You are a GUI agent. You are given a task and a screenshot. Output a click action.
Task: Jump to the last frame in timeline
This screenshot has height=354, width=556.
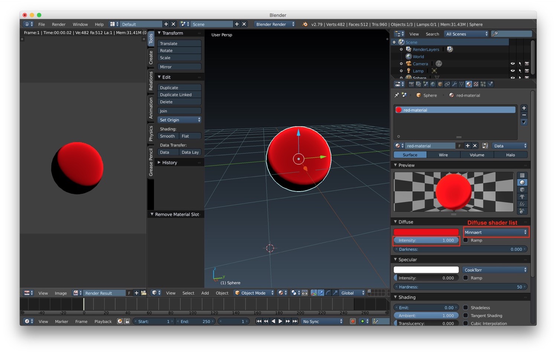[x=295, y=321]
